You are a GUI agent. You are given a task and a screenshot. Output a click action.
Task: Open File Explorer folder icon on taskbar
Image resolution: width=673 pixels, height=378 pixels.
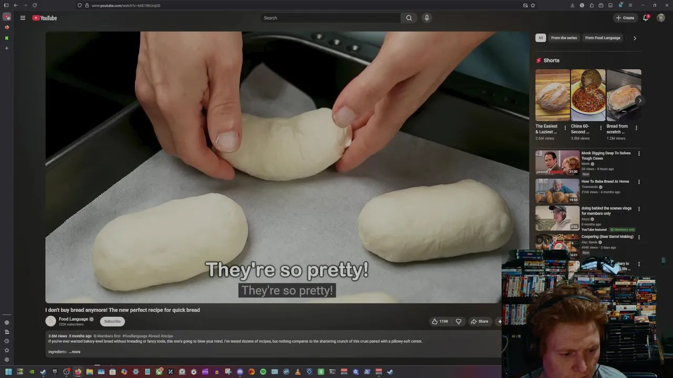pyautogui.click(x=89, y=372)
